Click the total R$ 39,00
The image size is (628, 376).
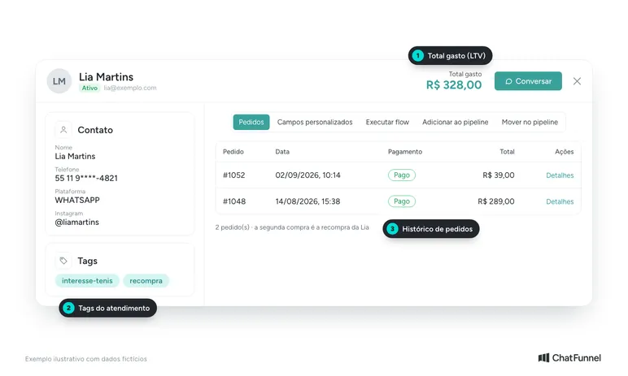498,175
